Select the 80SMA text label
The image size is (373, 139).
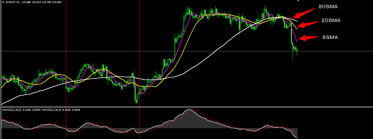[328, 6]
